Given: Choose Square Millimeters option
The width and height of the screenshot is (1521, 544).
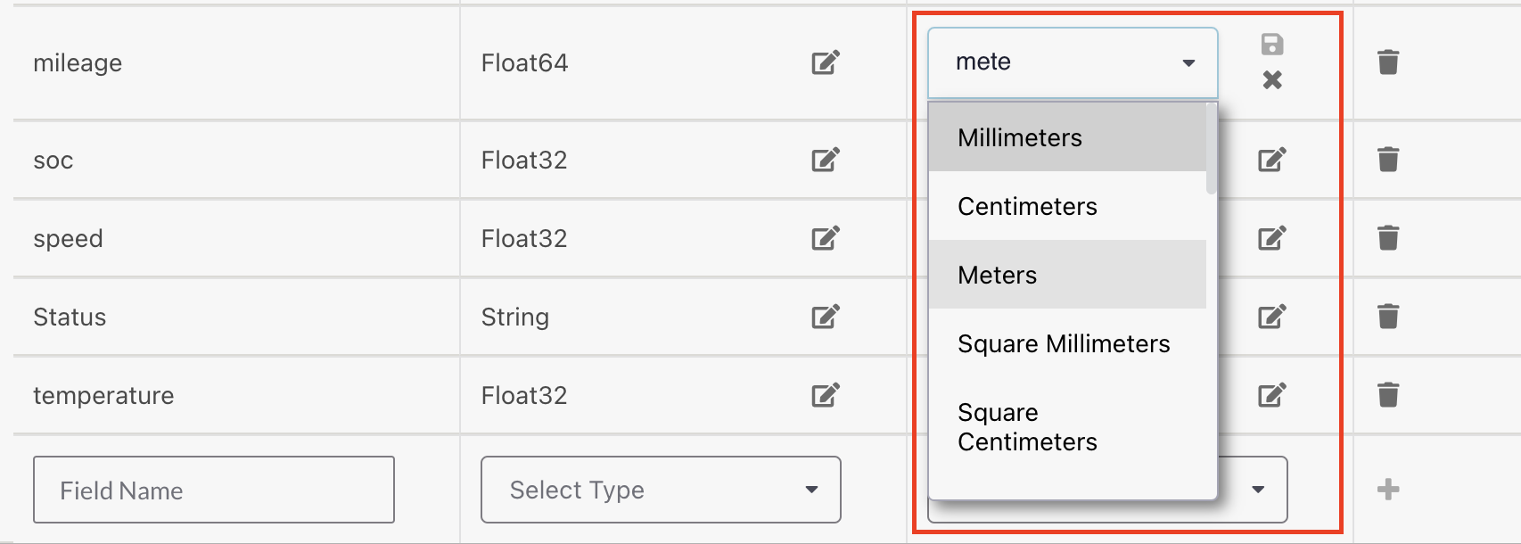Looking at the screenshot, I should (1064, 343).
